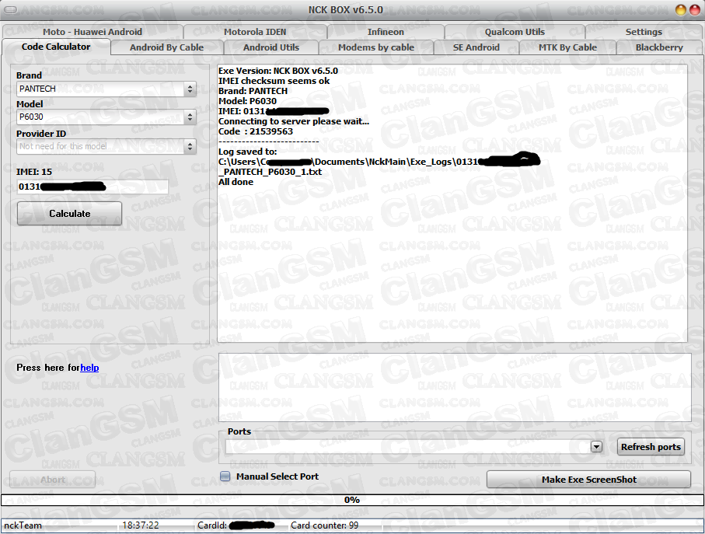Viewport: 705px width, 534px height.
Task: Expand the Brand dropdown showing PANTECH
Action: coord(190,89)
